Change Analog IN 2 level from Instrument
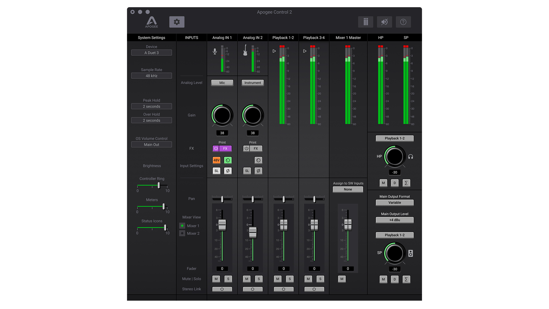 pyautogui.click(x=253, y=83)
